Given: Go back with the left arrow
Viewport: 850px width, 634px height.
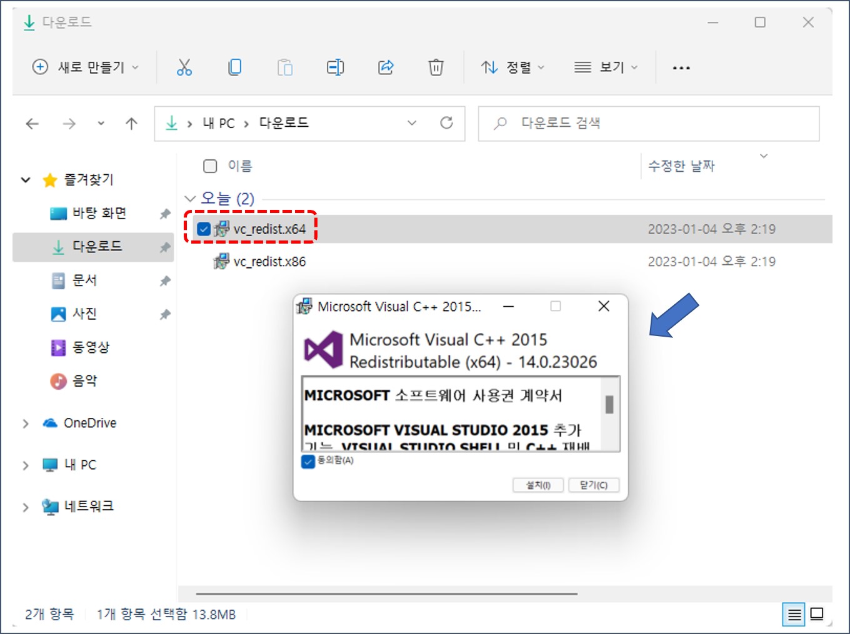Looking at the screenshot, I should click(x=32, y=124).
